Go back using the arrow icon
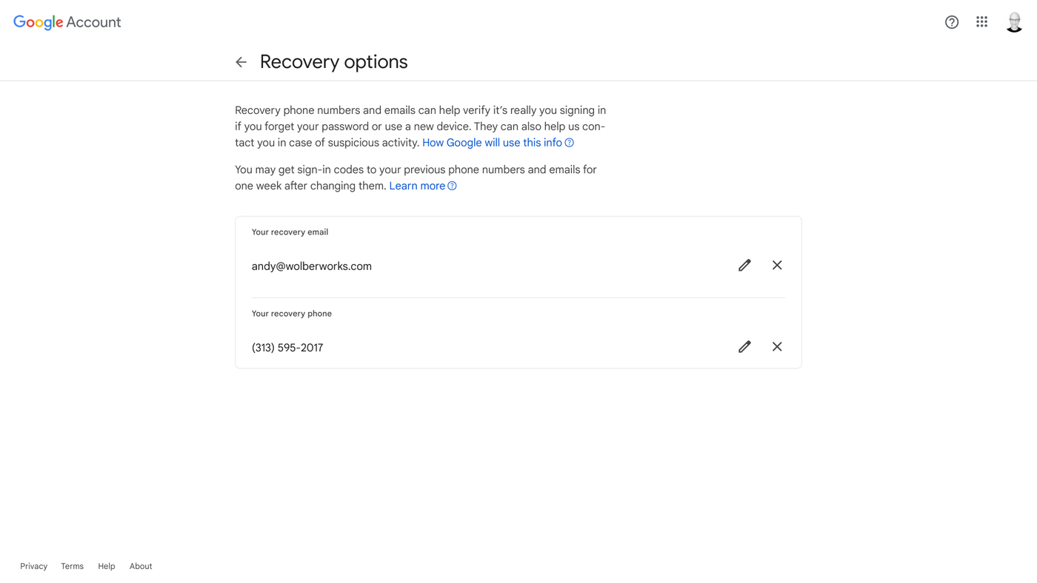Viewport: 1037px width, 583px height. (x=241, y=62)
